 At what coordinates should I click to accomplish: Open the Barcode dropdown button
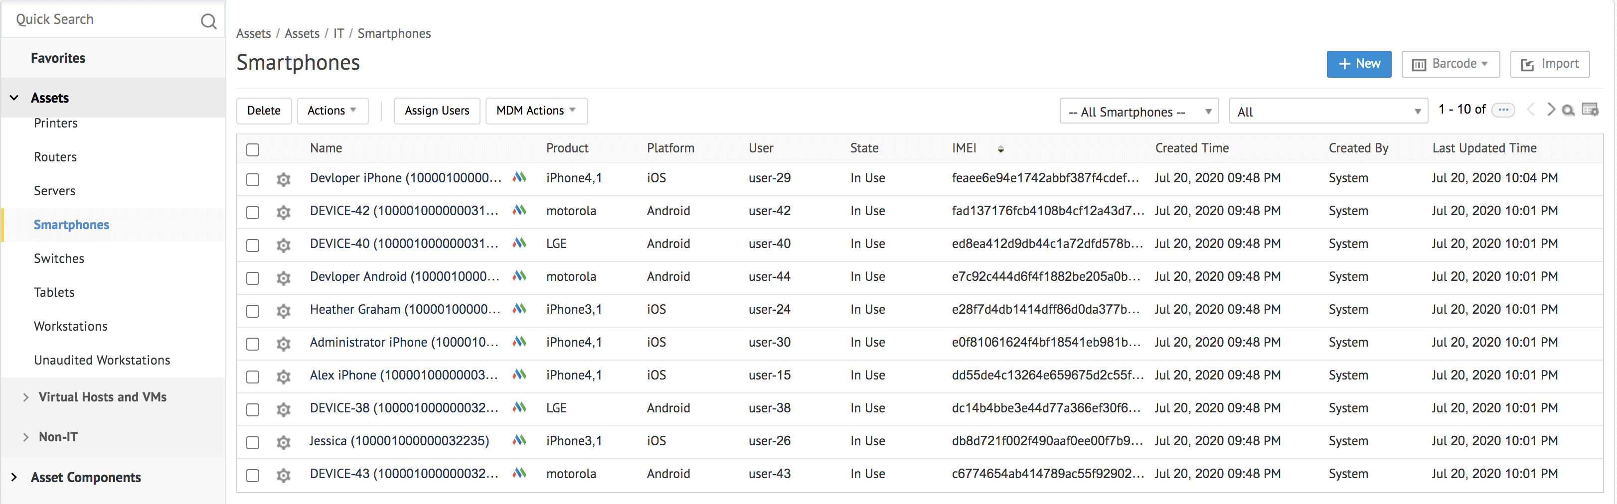[x=1450, y=64]
